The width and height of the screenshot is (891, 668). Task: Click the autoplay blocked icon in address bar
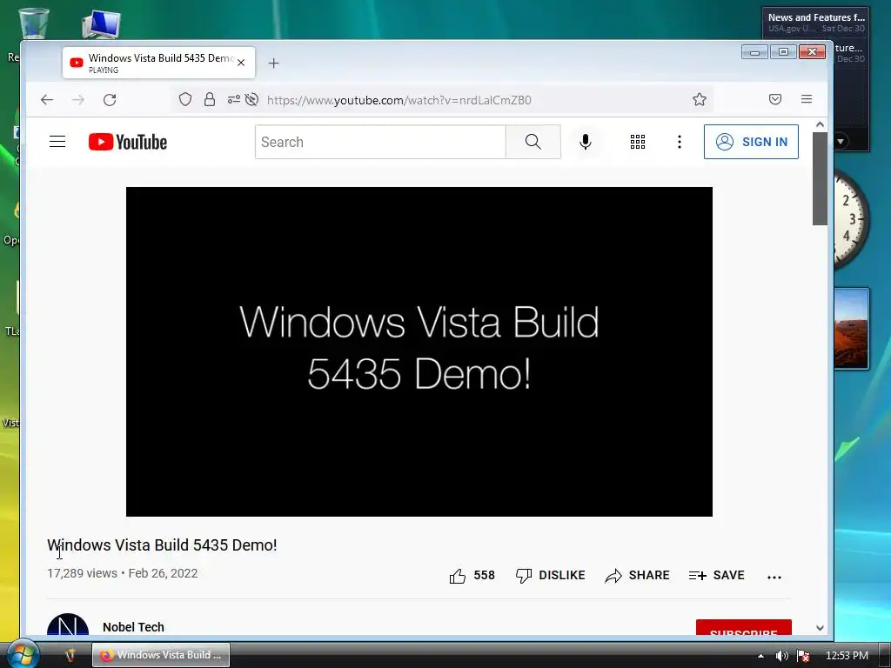pyautogui.click(x=251, y=99)
